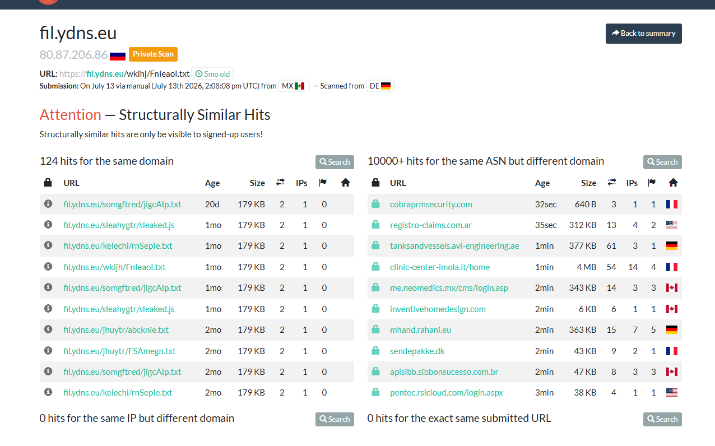Click the 32sec age cell for cobraprmsecurity.com

[x=546, y=204]
